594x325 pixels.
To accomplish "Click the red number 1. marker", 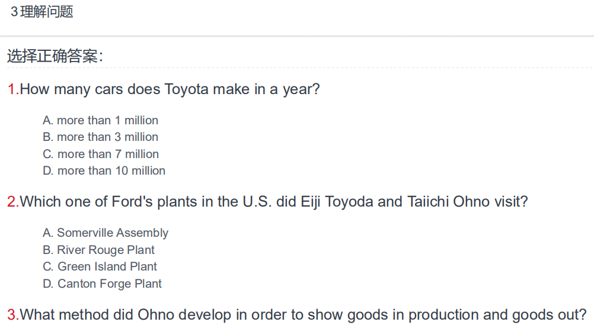I will point(13,89).
